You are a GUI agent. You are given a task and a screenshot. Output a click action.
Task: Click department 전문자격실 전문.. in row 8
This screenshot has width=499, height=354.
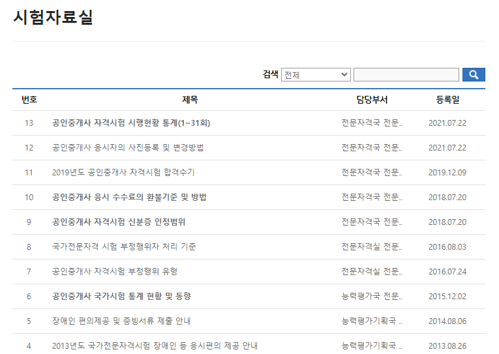[x=372, y=247]
